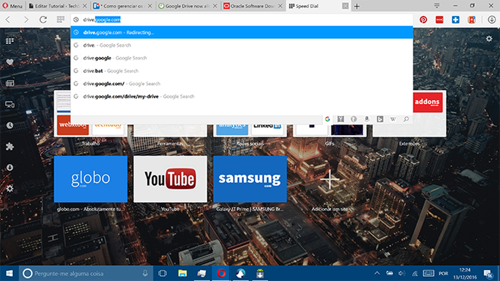500x281 pixels.
Task: Click Opera icon on taskbar
Action: click(x=222, y=273)
